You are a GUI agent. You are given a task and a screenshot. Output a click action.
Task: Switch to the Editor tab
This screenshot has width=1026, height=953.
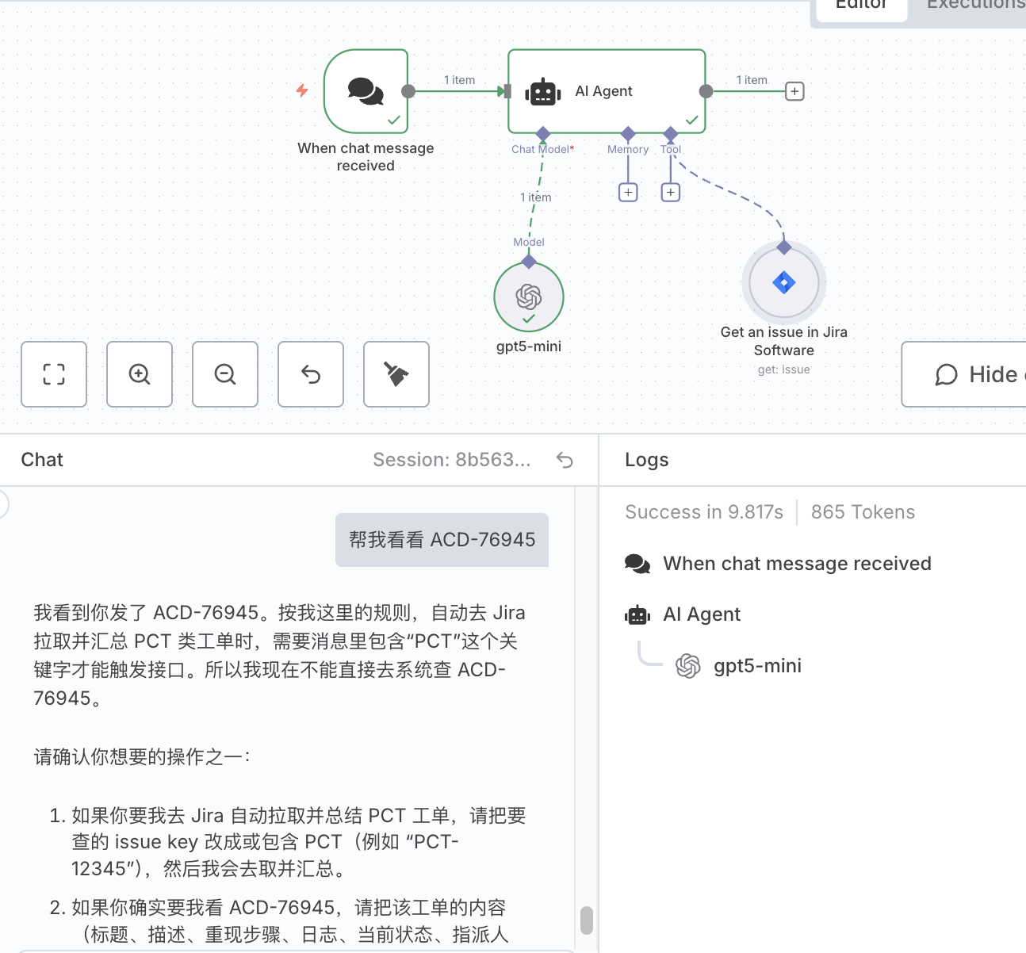coord(861,6)
